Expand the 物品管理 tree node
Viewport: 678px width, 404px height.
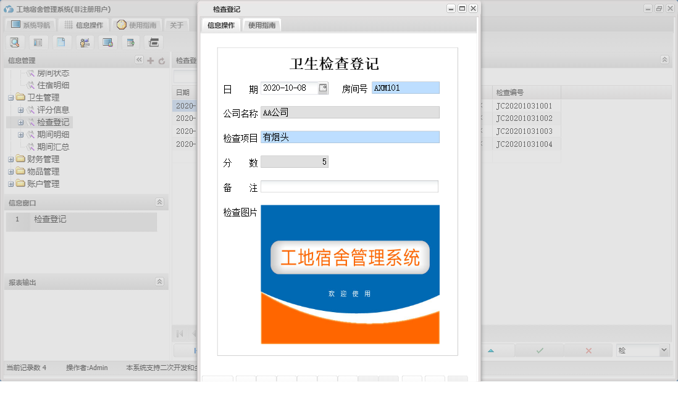tap(11, 171)
